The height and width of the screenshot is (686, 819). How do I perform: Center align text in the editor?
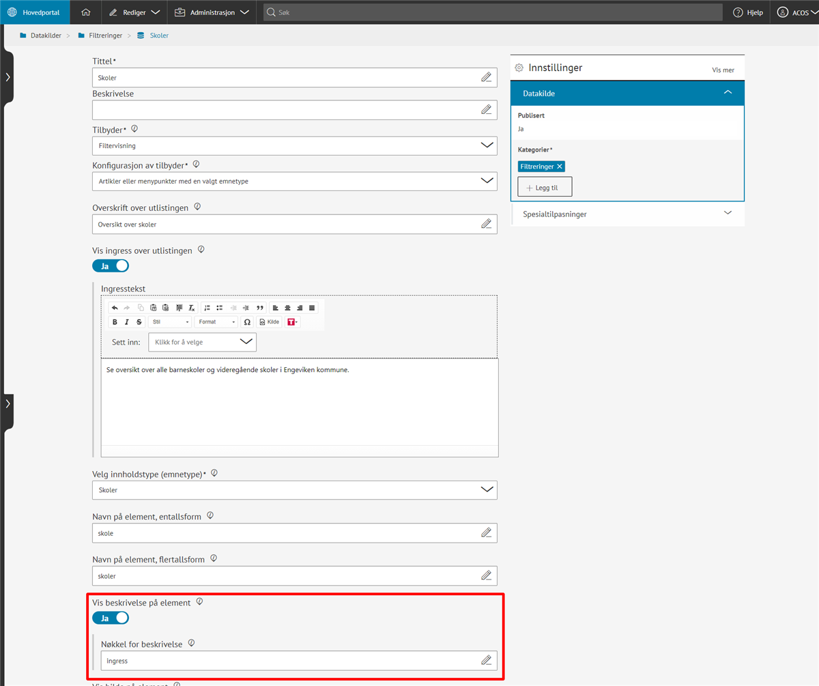[x=287, y=308]
